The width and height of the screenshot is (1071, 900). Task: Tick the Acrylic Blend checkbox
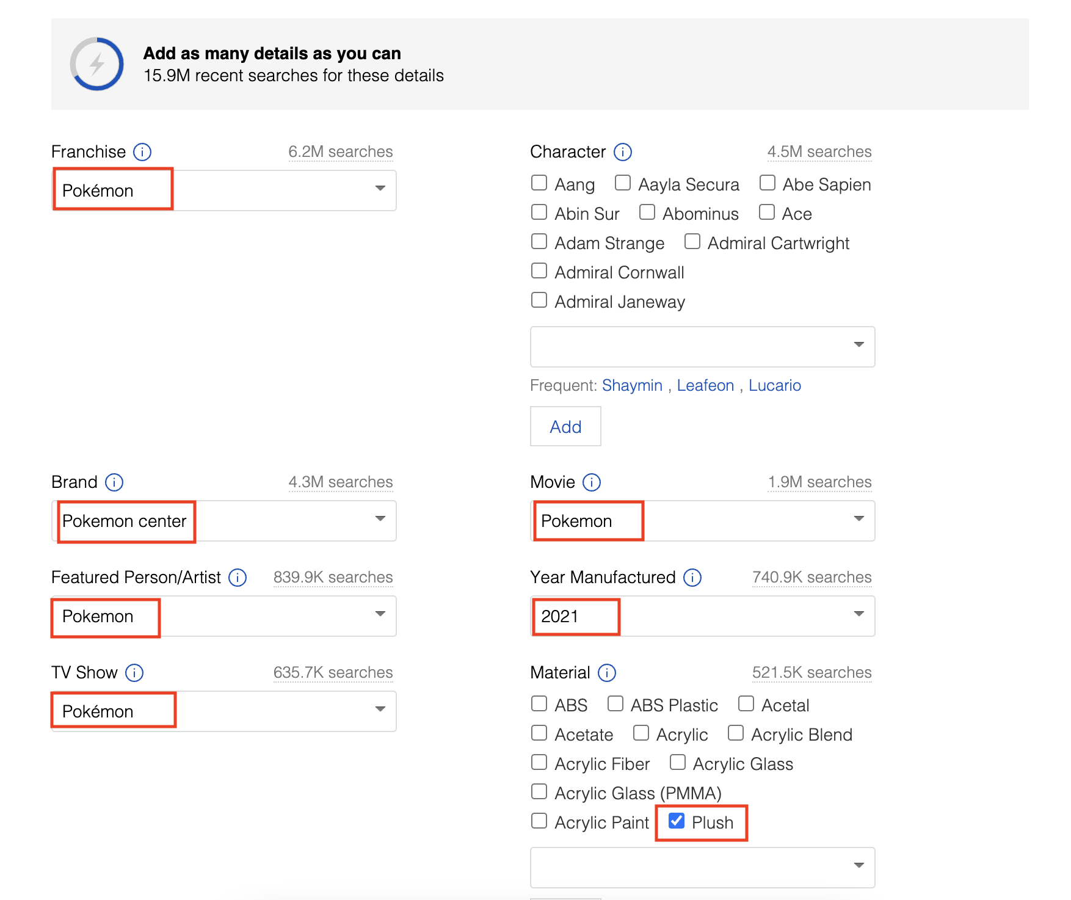(736, 733)
